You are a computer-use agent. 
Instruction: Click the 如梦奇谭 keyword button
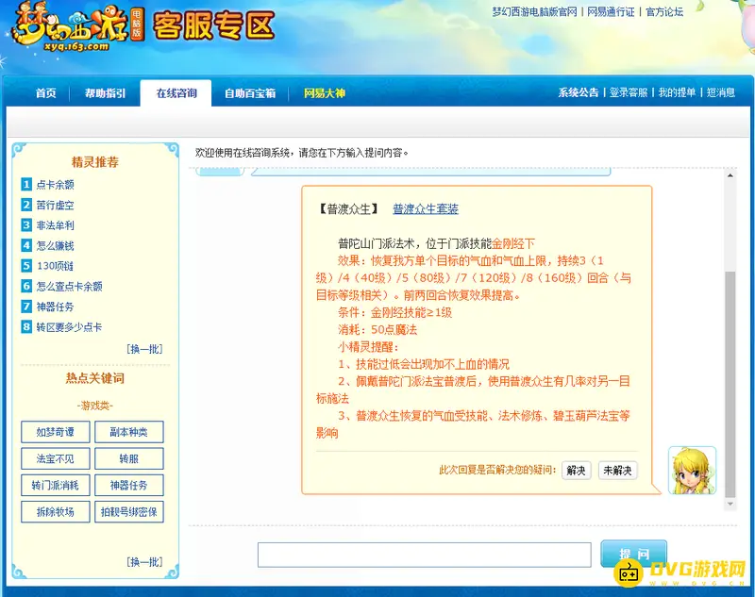pos(56,432)
